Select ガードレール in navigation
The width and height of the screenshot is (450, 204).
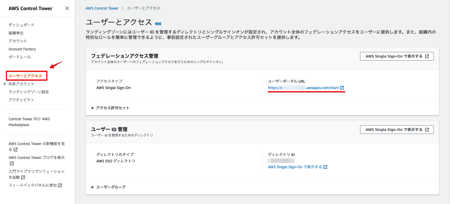pyautogui.click(x=20, y=57)
